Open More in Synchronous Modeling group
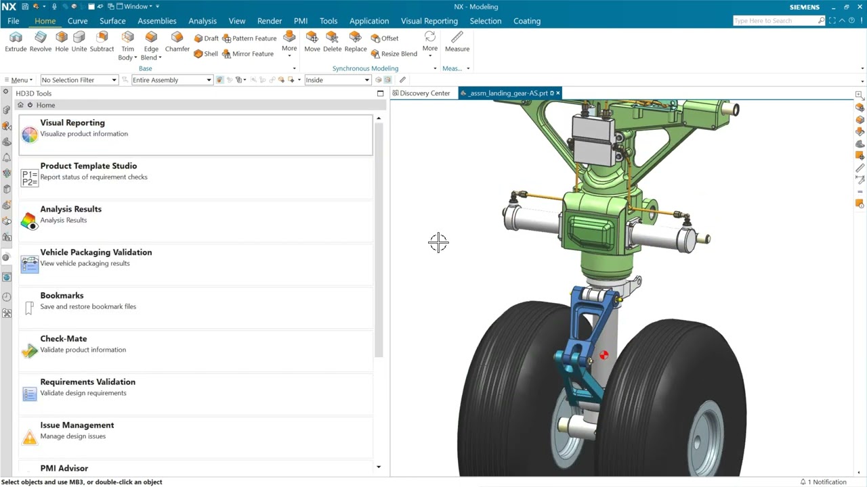867x487 pixels. point(430,43)
